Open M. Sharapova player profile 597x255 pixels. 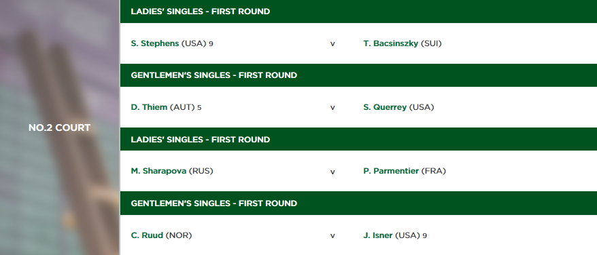[x=158, y=171]
